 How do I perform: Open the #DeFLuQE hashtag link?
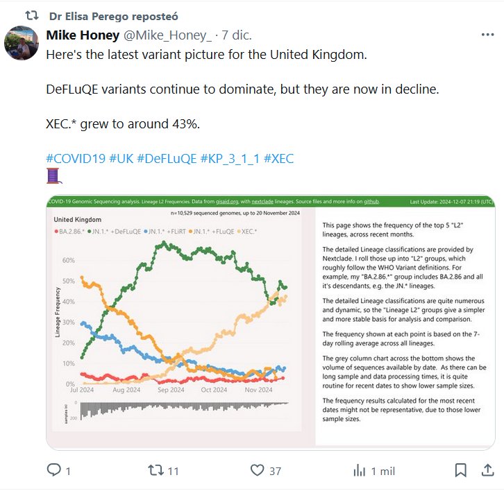pos(167,159)
